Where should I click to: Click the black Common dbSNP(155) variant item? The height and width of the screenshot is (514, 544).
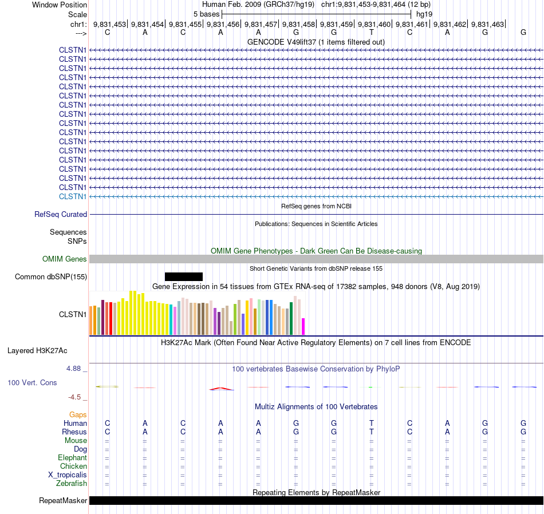tap(184, 276)
